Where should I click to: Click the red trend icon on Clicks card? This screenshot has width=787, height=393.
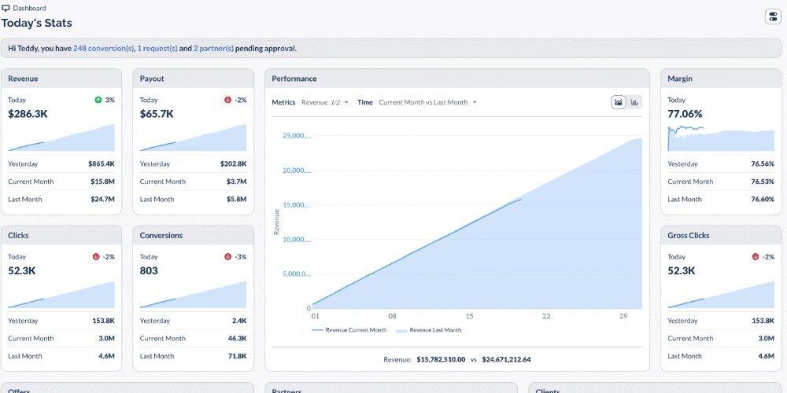point(95,257)
